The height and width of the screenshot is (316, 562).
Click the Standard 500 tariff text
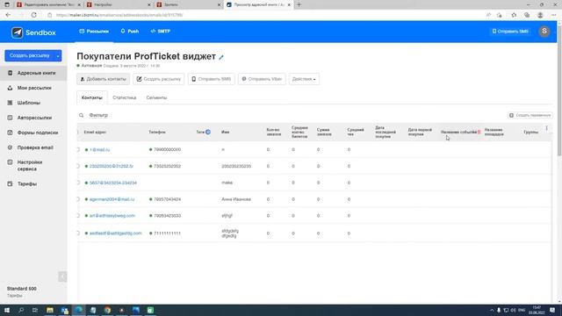coord(21,289)
